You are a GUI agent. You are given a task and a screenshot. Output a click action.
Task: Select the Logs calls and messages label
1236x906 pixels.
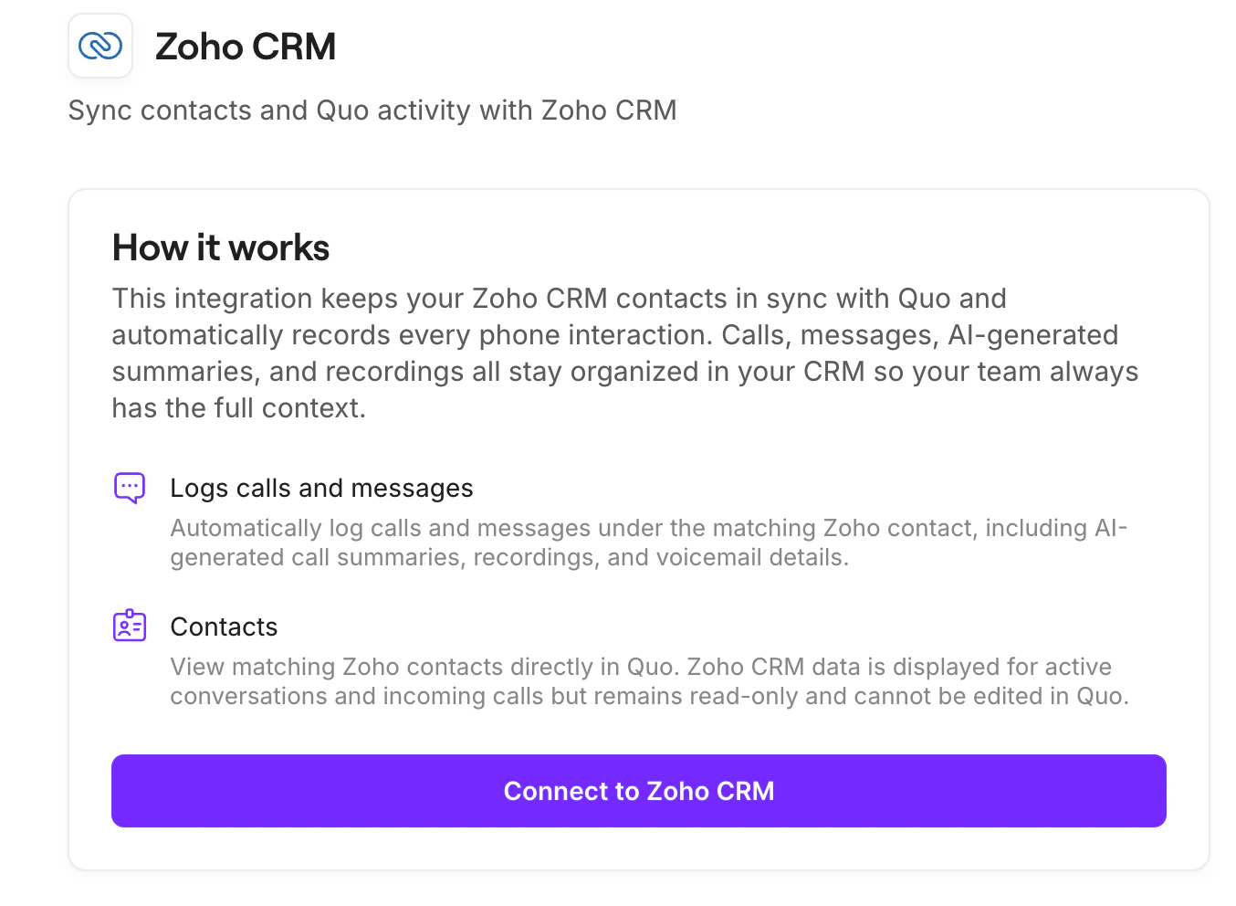tap(321, 488)
